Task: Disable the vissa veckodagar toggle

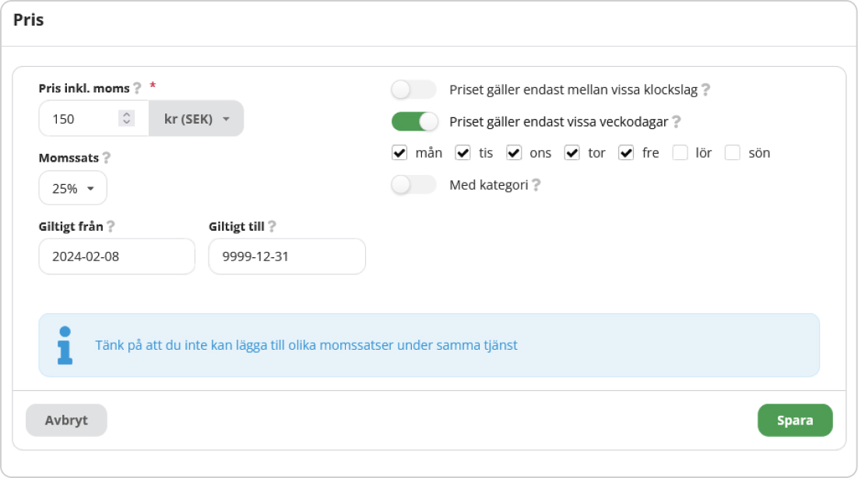Action: 413,121
